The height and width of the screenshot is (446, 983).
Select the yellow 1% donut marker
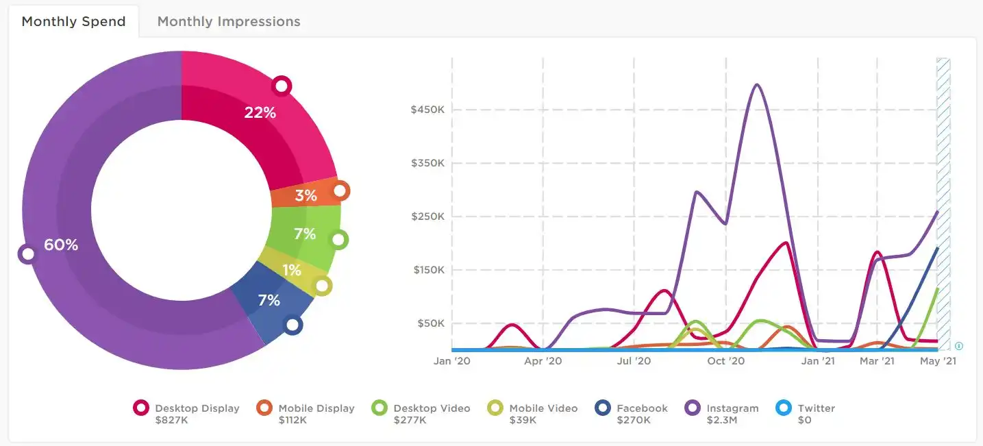point(323,286)
